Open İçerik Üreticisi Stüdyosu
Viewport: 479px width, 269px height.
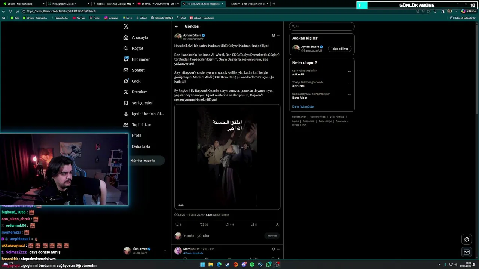point(144,114)
